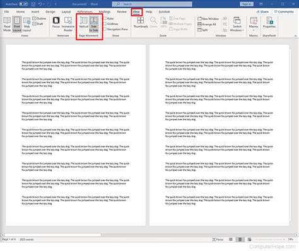Open the Design tab
Screen dimensions: 299x251
50,12
